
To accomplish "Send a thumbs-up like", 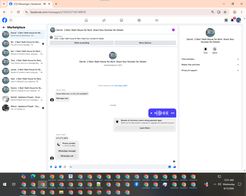I will point(175,167).
